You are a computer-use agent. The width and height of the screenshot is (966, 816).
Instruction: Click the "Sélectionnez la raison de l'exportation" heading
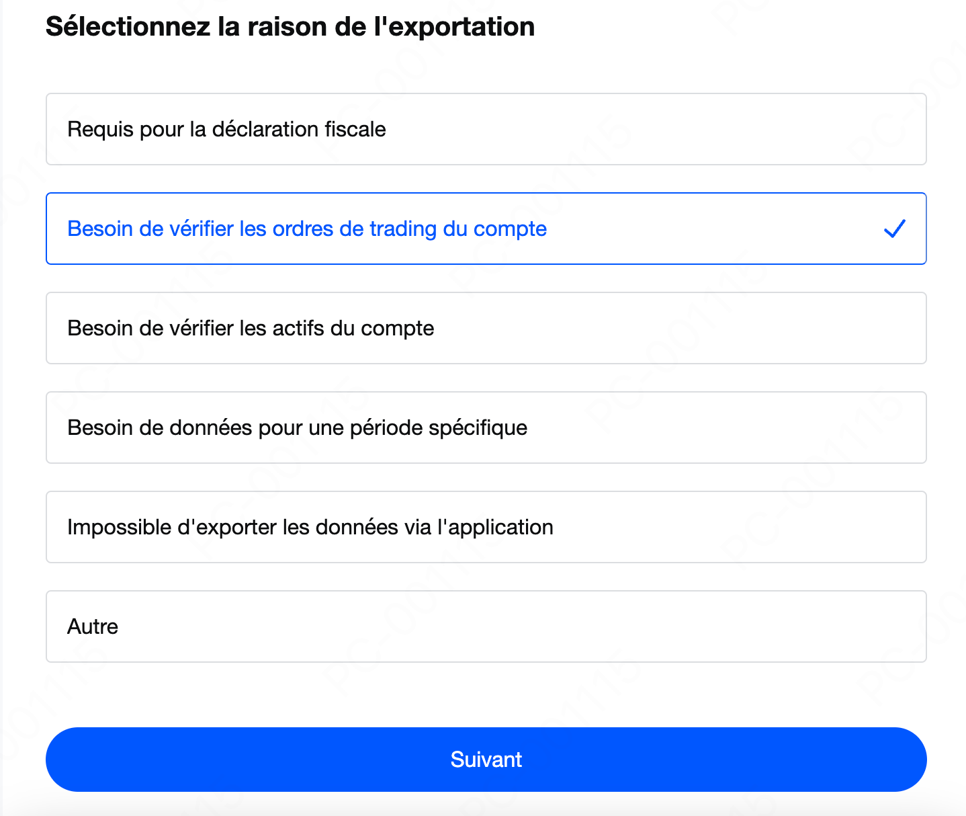click(290, 27)
